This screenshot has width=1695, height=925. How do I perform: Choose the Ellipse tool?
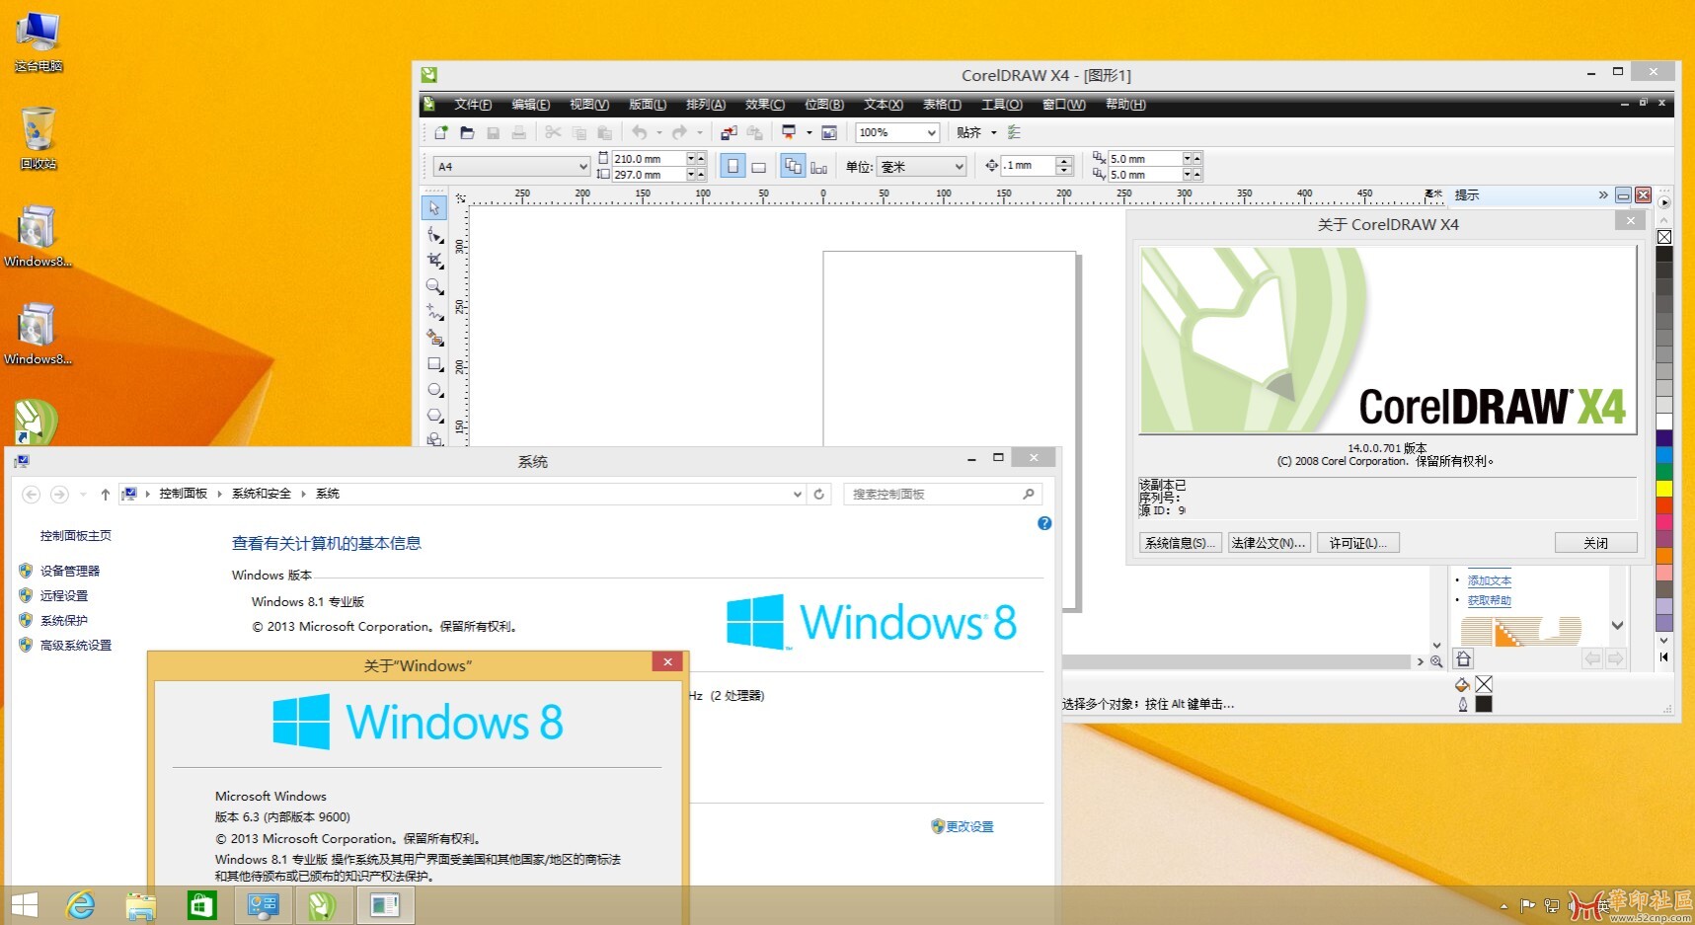435,389
